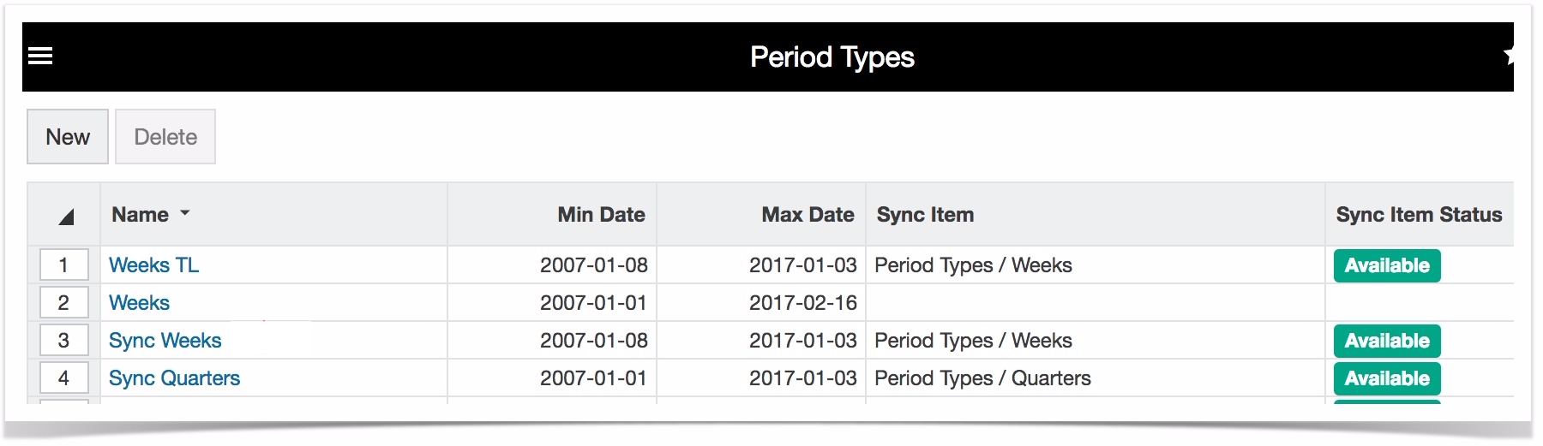
Task: Select row number 2 box
Action: point(63,303)
